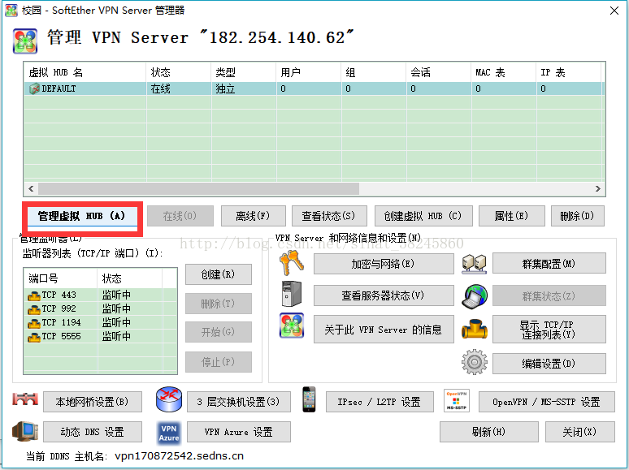629x470 pixels.
Task: Click the keys icon beside 加密与网络
Action: pyautogui.click(x=291, y=264)
